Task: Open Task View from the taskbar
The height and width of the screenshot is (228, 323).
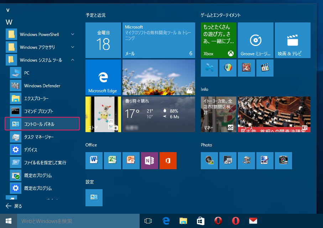Action: pyautogui.click(x=148, y=221)
